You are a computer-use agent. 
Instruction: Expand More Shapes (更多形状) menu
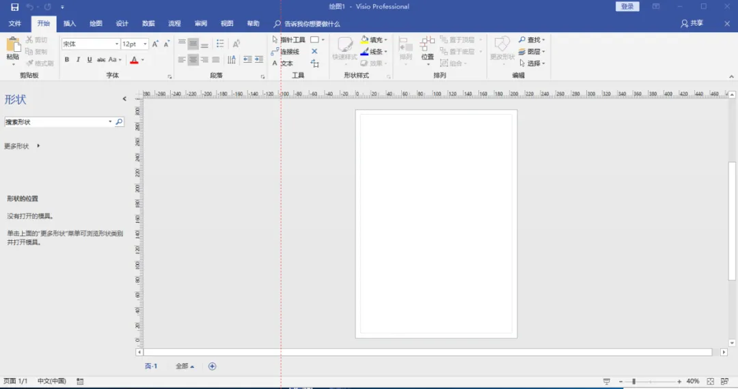pyautogui.click(x=22, y=146)
